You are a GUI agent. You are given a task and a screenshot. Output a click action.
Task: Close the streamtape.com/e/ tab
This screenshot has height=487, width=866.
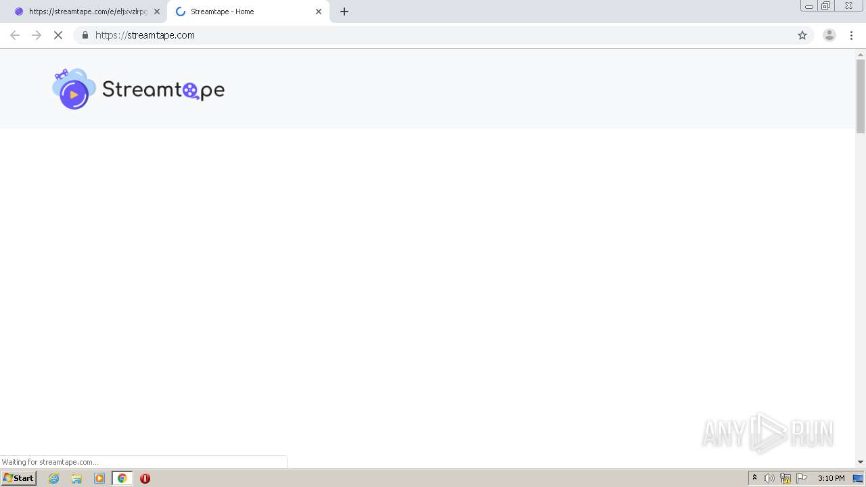(157, 11)
